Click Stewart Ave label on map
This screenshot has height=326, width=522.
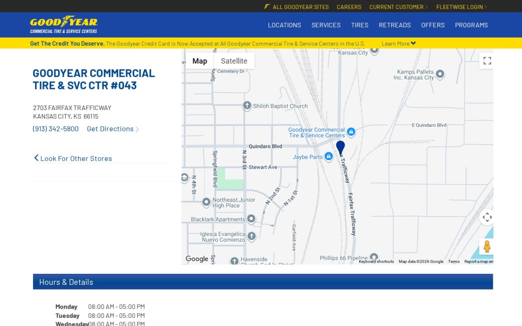click(263, 167)
